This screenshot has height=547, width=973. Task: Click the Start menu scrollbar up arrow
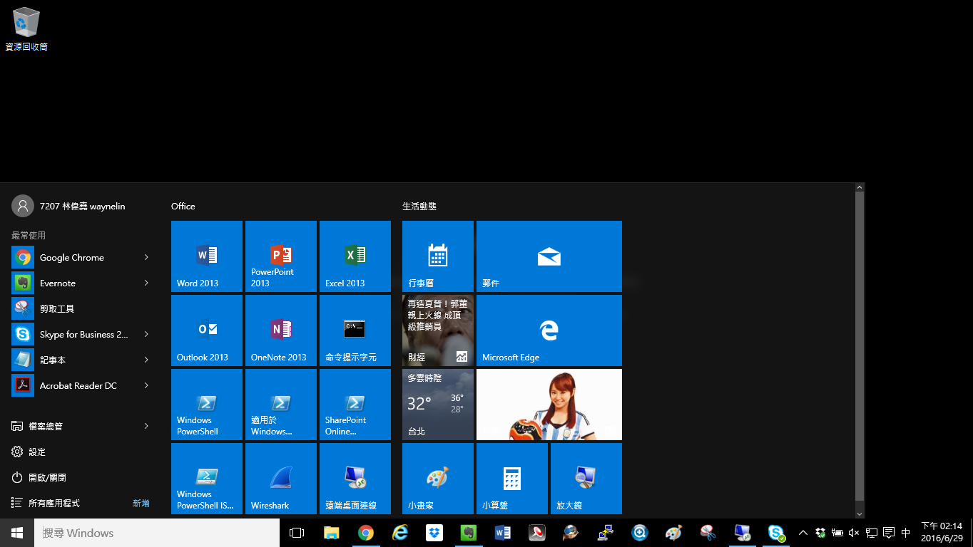(x=860, y=187)
